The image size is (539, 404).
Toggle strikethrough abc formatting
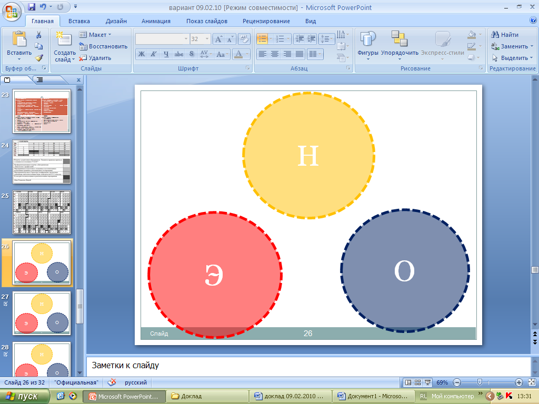179,54
